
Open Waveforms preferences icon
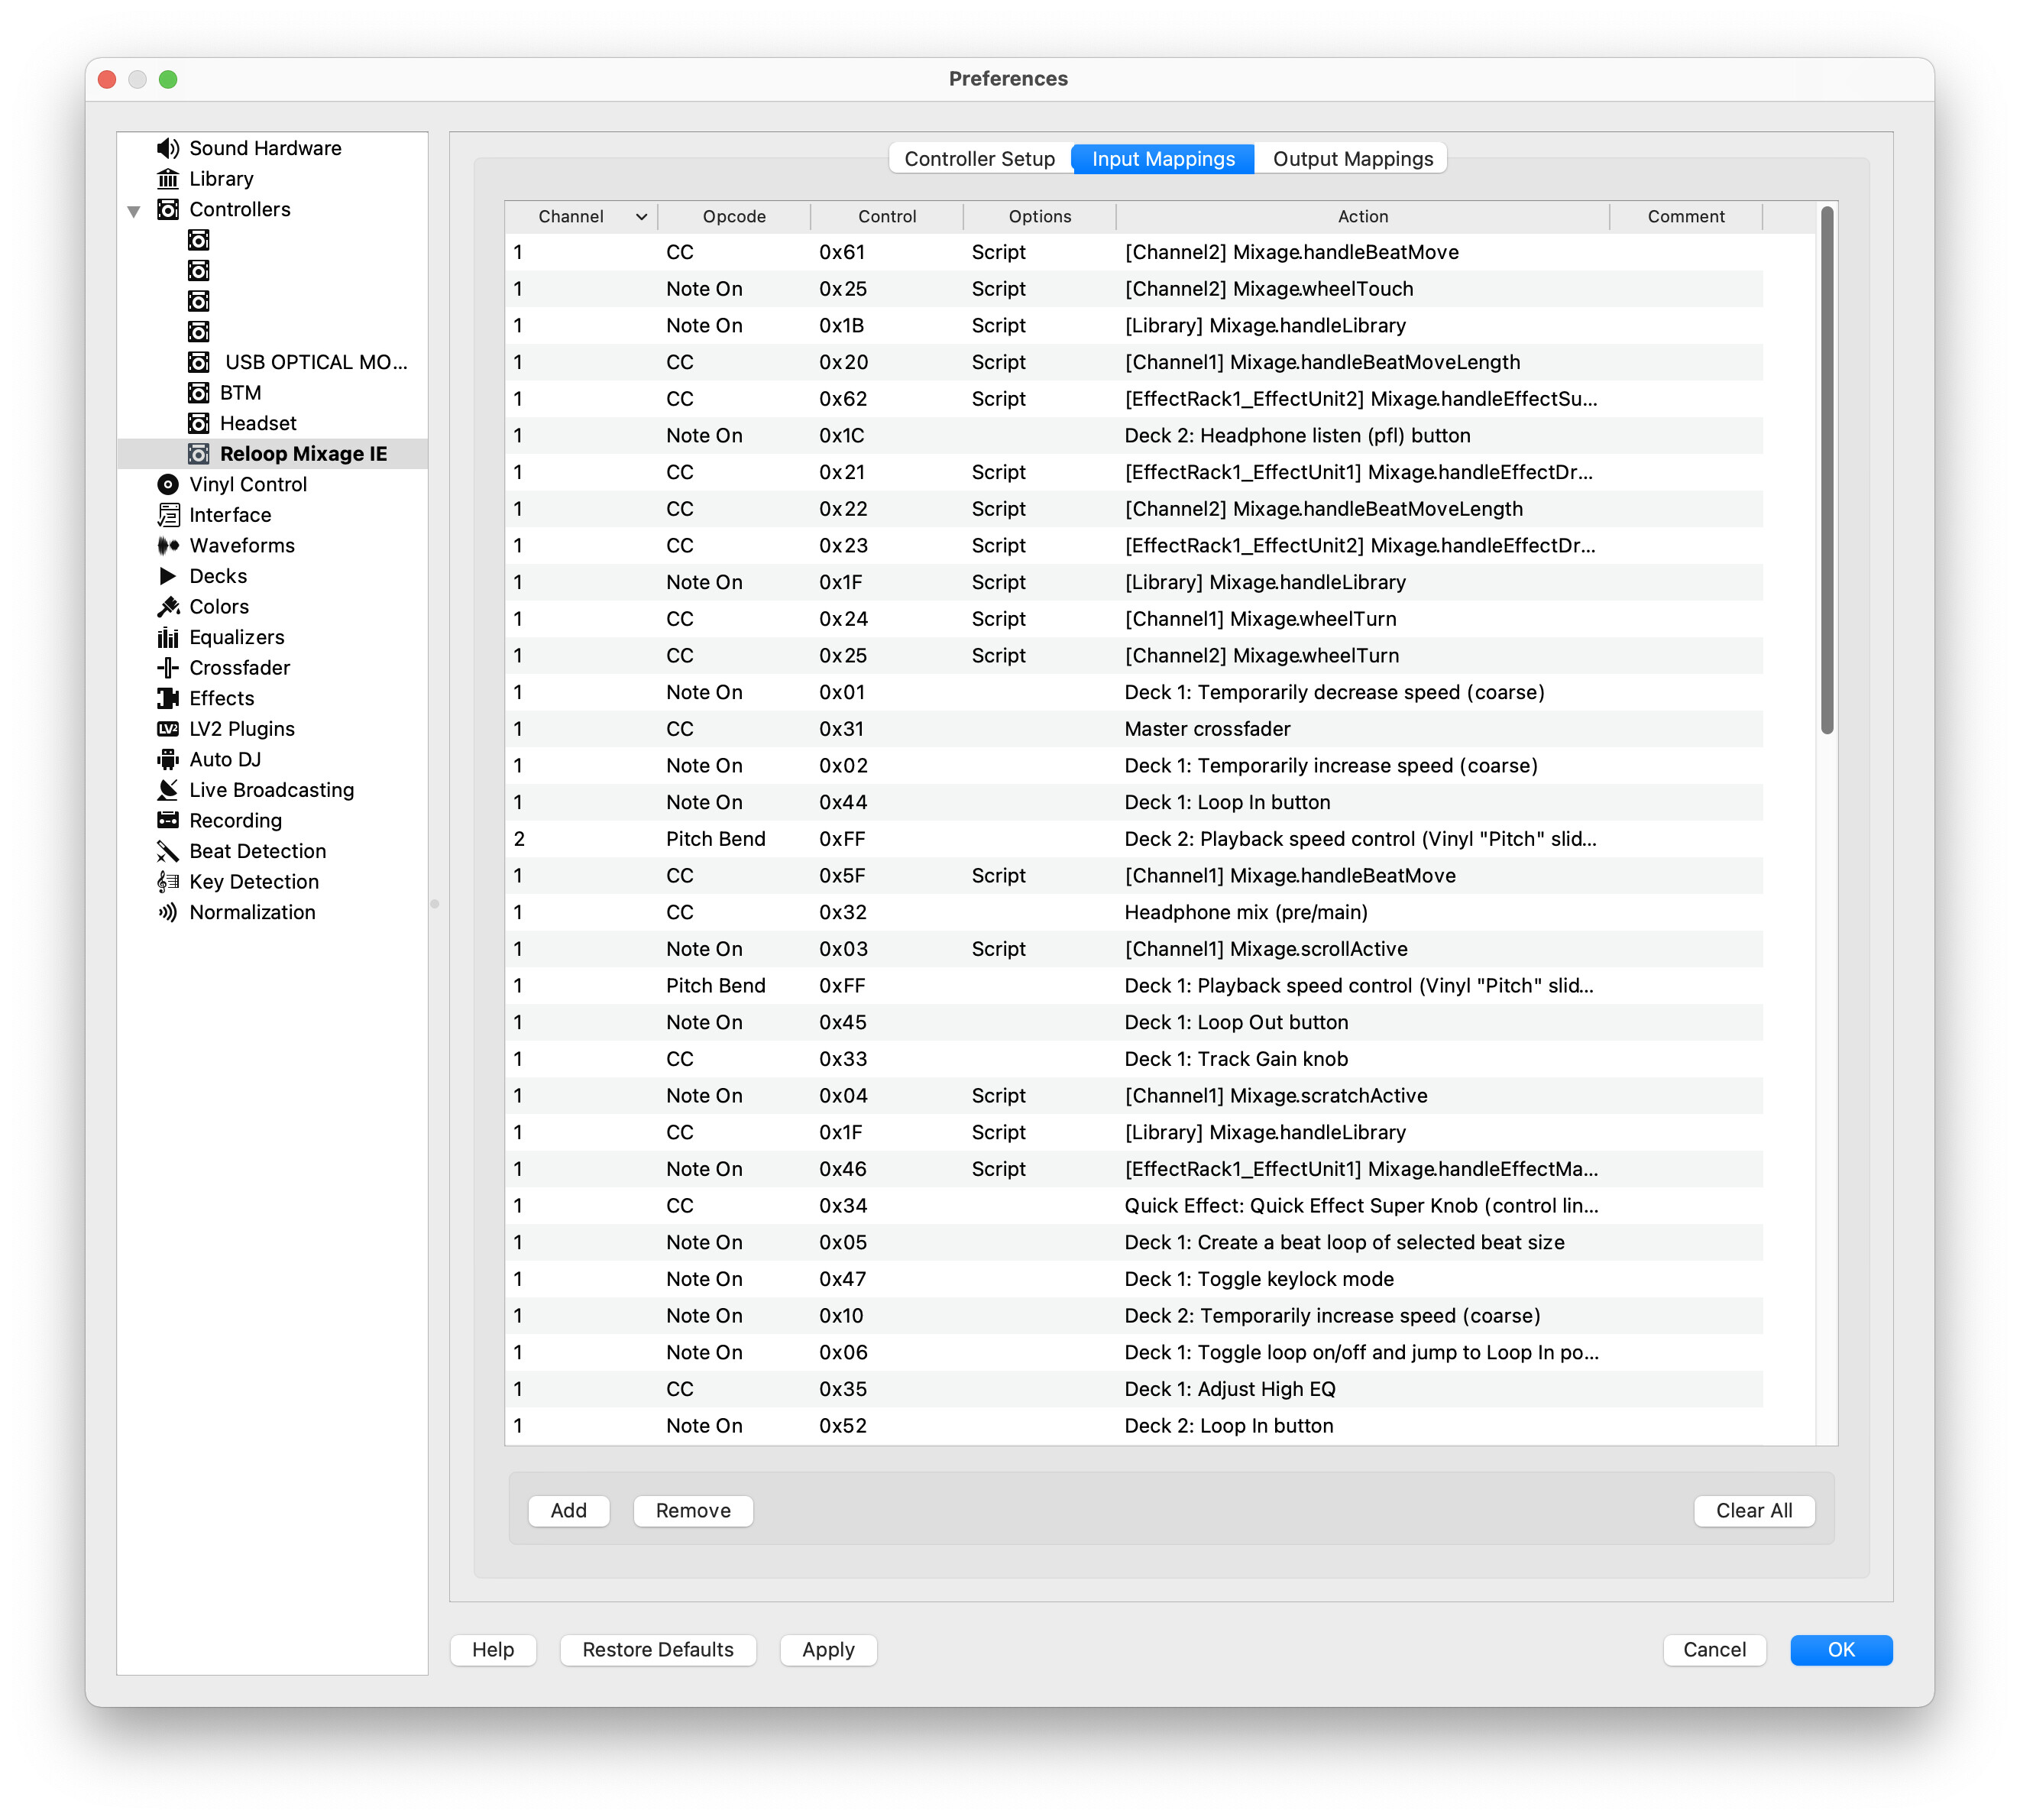click(x=167, y=546)
